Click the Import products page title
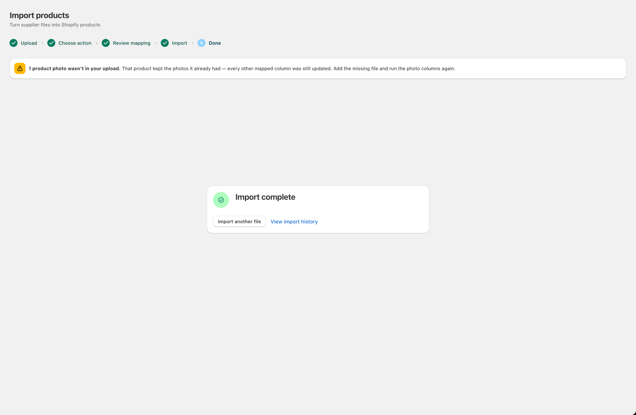The width and height of the screenshot is (636, 415). point(39,16)
